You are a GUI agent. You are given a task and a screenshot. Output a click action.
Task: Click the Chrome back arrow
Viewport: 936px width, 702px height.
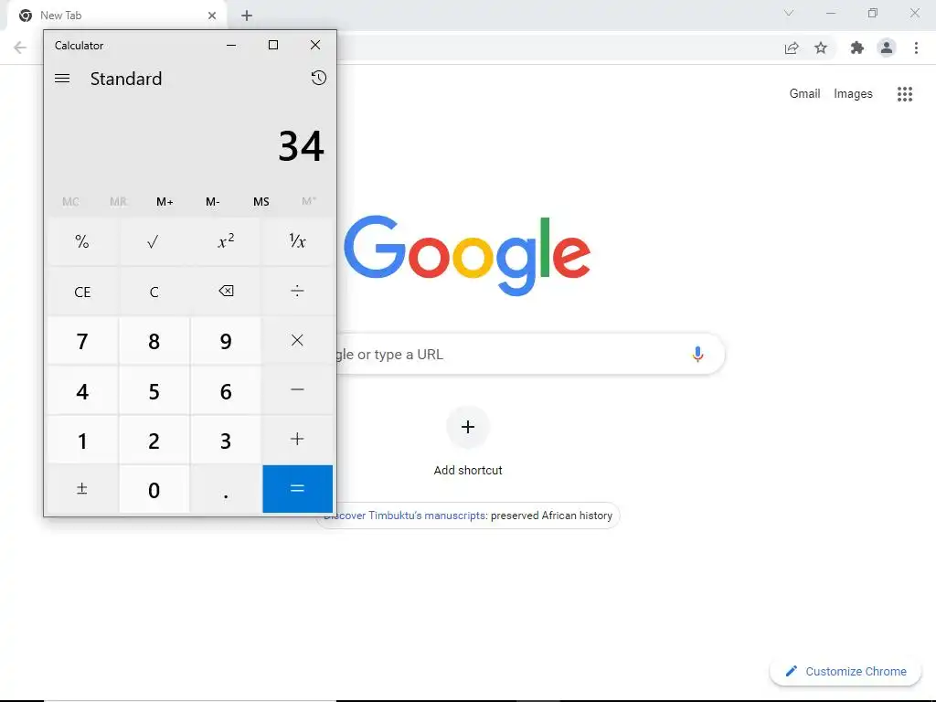(20, 48)
